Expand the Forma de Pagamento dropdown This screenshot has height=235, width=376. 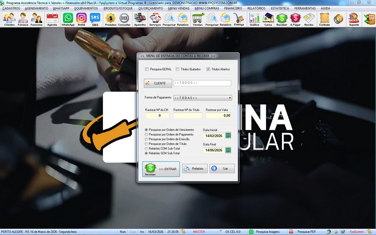point(230,98)
